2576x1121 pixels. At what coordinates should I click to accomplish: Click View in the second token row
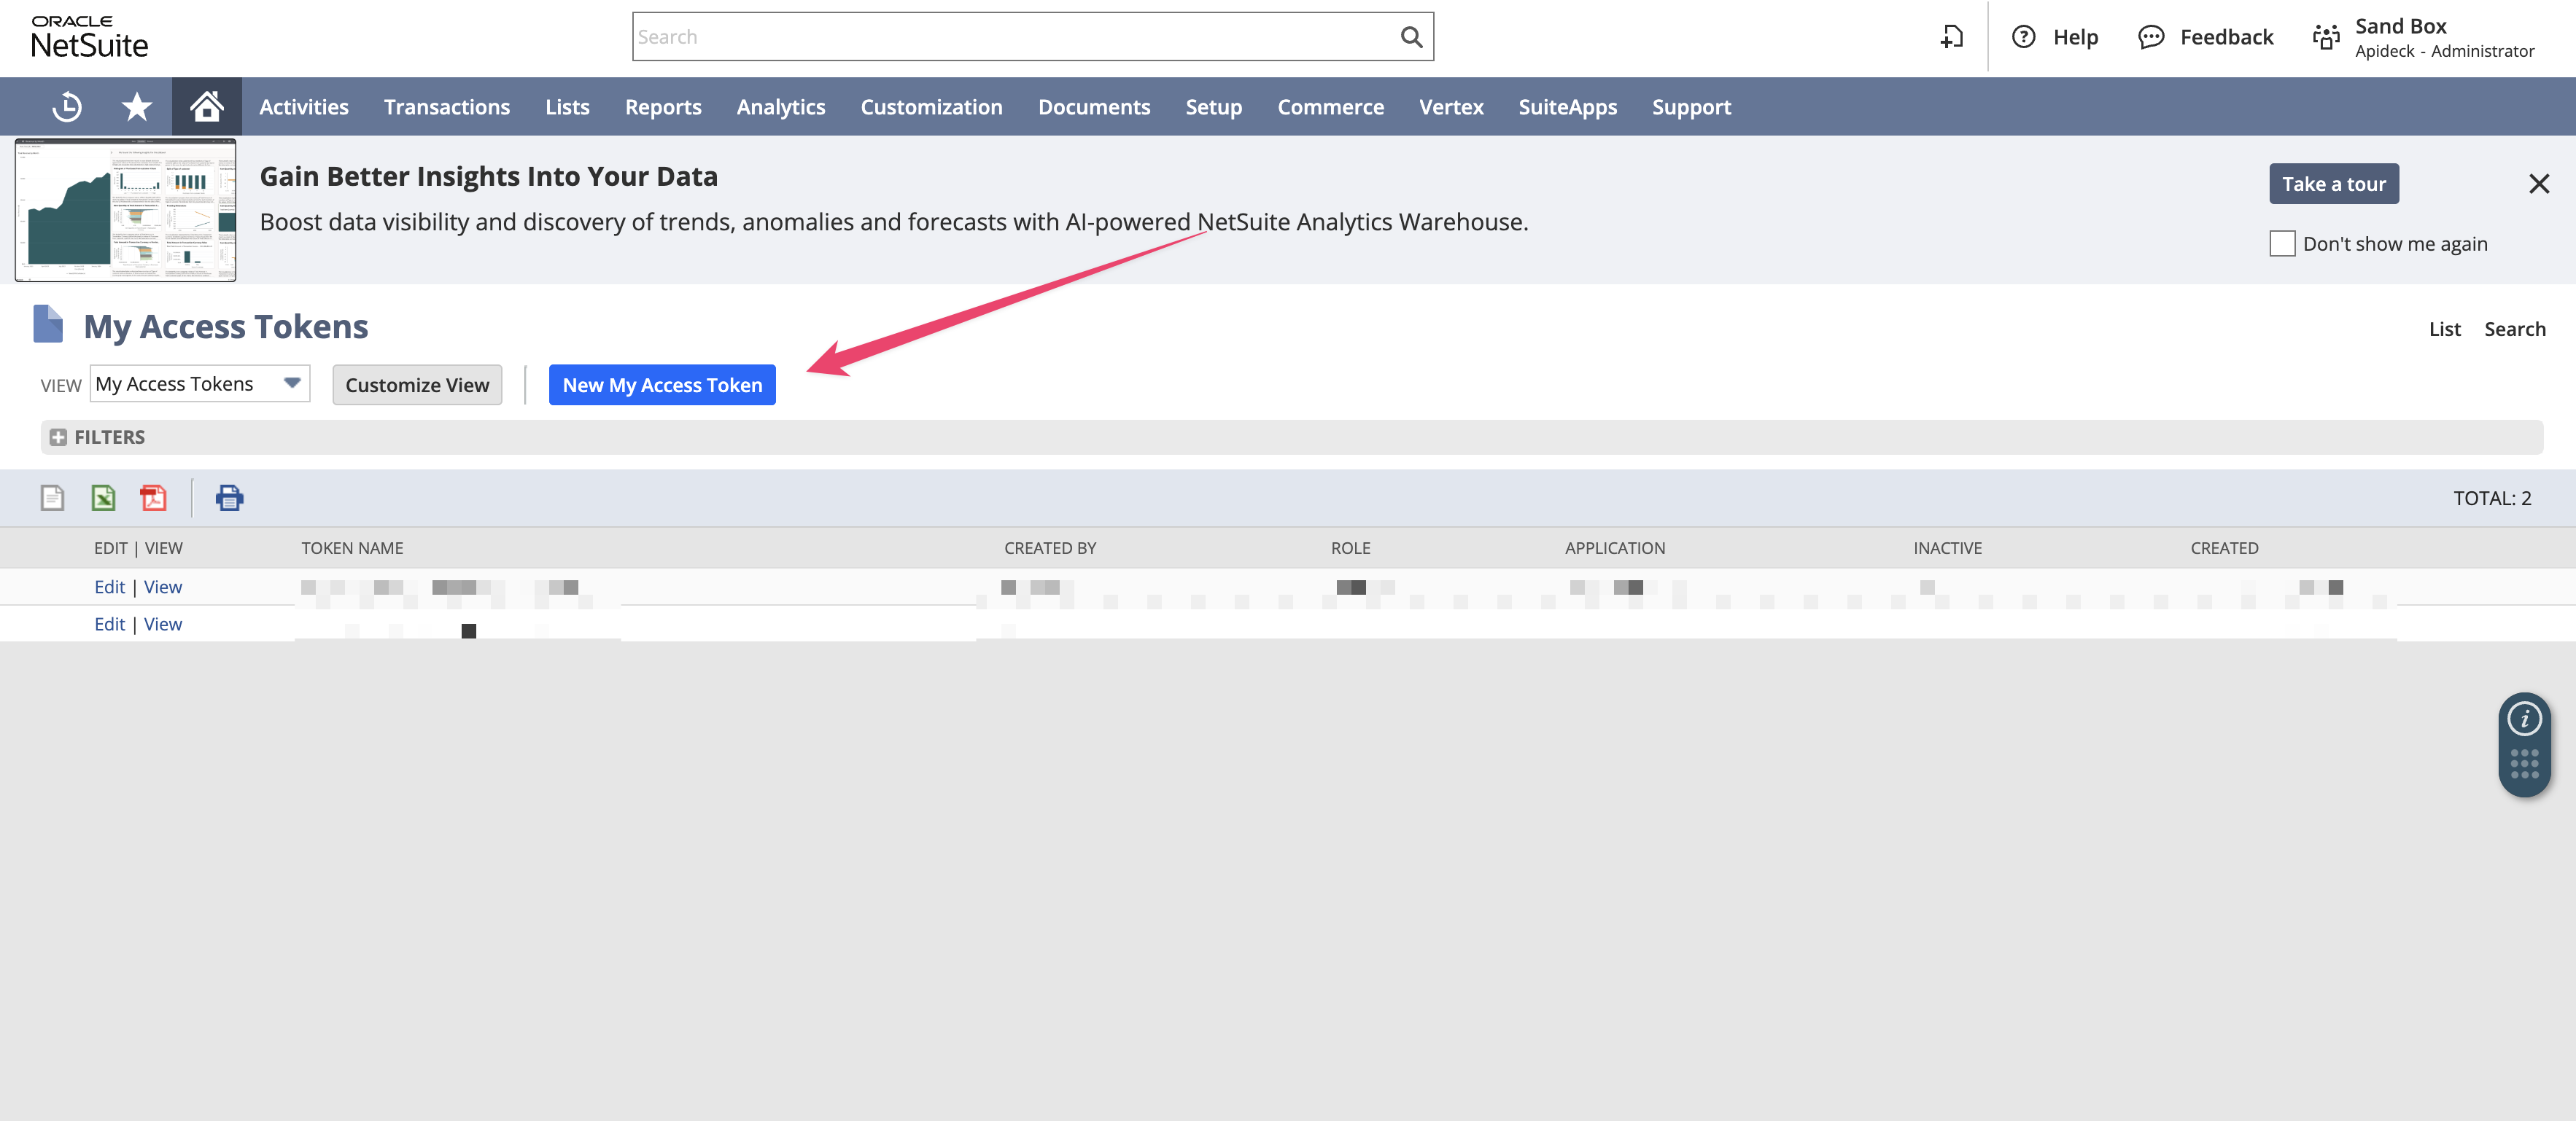162,623
